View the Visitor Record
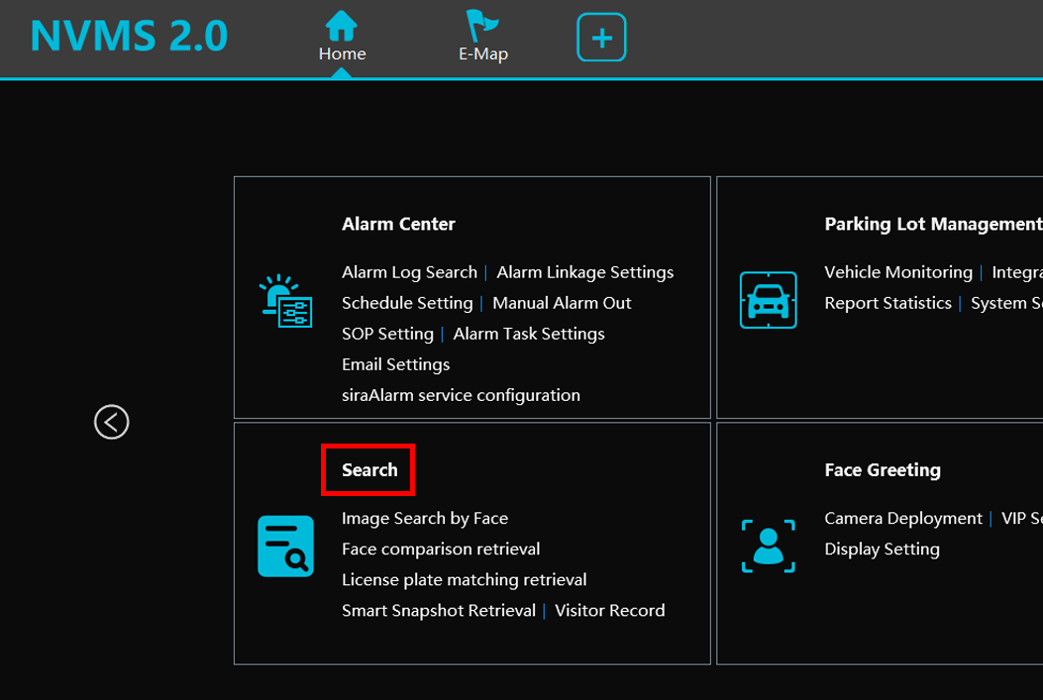1043x700 pixels. (609, 610)
